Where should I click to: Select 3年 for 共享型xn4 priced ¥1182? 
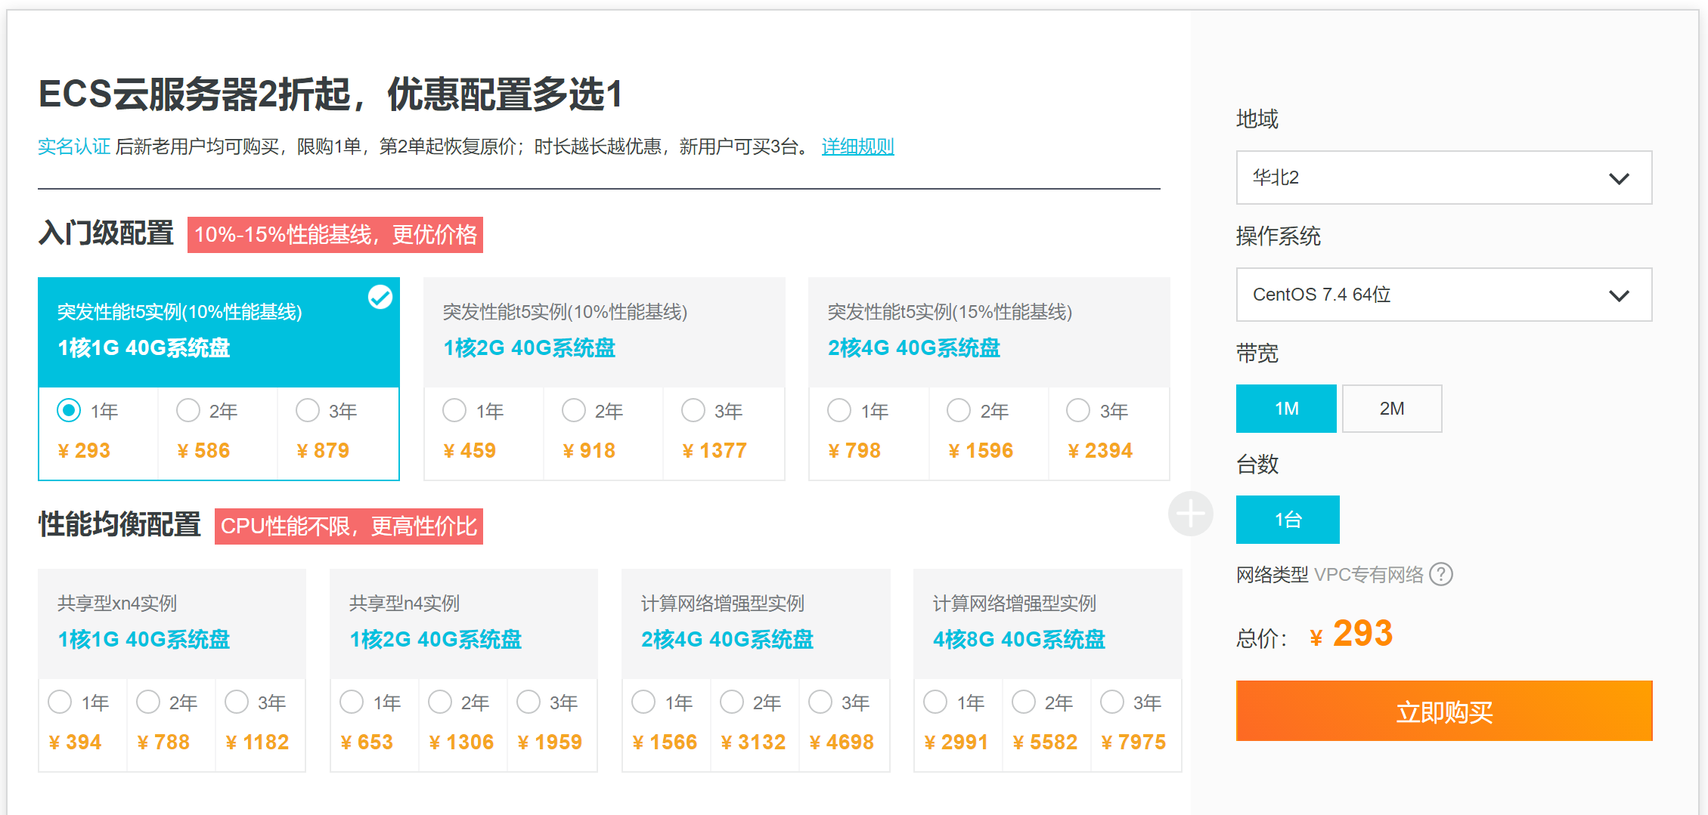point(237,702)
